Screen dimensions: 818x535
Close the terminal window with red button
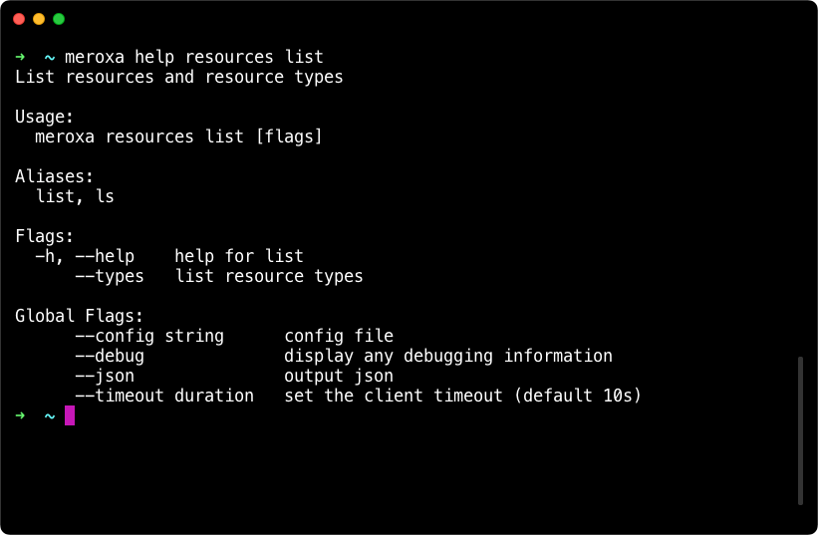pyautogui.click(x=19, y=19)
